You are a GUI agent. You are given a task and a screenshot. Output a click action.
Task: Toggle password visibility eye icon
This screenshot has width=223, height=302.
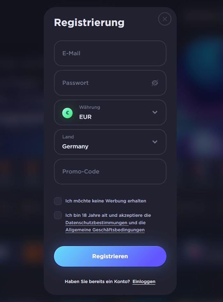[x=155, y=83]
